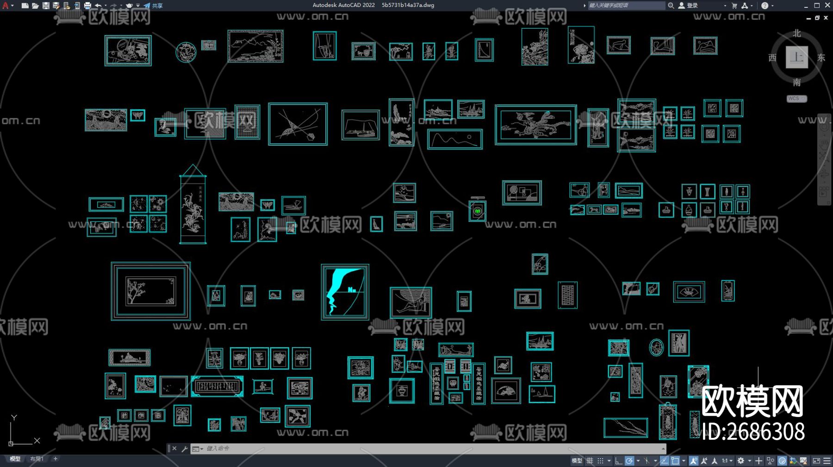Switch to the 布局1 layout tab
This screenshot has height=467, width=833.
(x=37, y=459)
